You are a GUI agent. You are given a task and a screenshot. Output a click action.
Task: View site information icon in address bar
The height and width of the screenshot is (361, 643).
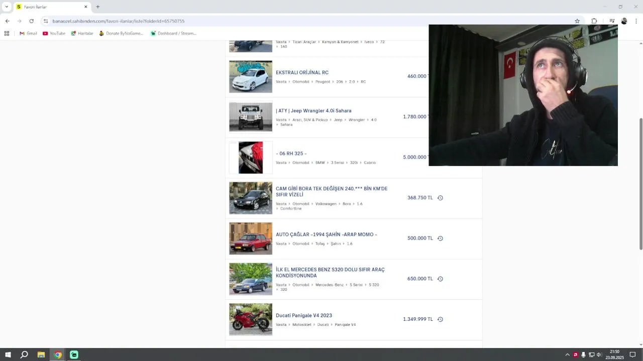point(46,21)
